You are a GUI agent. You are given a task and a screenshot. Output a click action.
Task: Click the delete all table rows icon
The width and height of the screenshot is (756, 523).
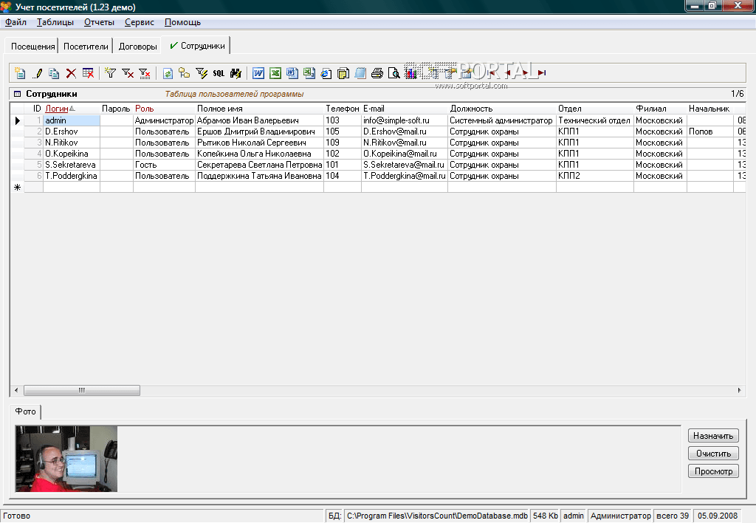(88, 73)
